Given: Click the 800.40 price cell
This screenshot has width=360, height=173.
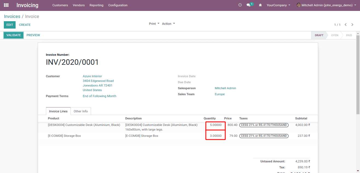Looking at the screenshot, I should 233,125.
